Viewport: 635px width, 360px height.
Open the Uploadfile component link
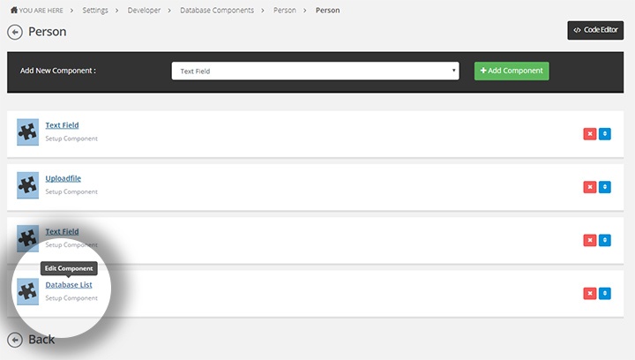coord(63,178)
